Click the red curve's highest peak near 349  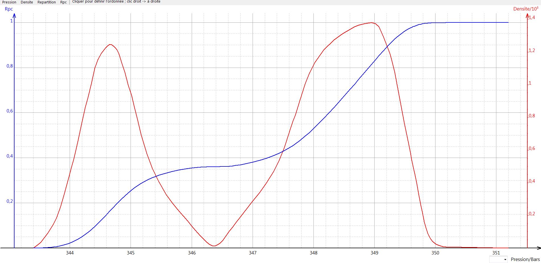tap(371, 22)
